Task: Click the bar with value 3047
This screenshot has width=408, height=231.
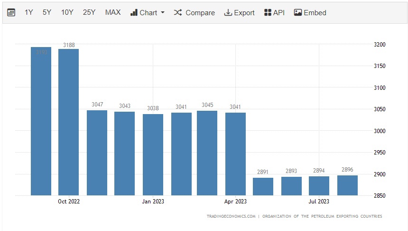Action: click(x=97, y=153)
